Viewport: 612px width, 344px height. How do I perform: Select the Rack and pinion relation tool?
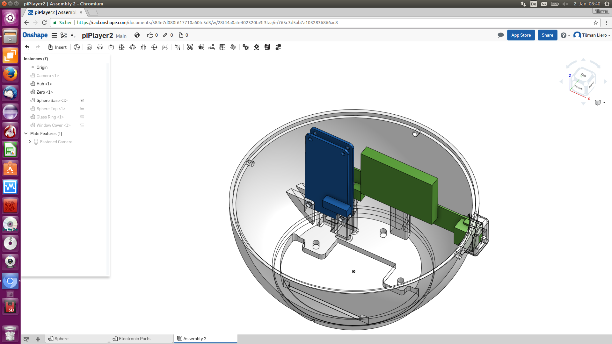point(257,47)
